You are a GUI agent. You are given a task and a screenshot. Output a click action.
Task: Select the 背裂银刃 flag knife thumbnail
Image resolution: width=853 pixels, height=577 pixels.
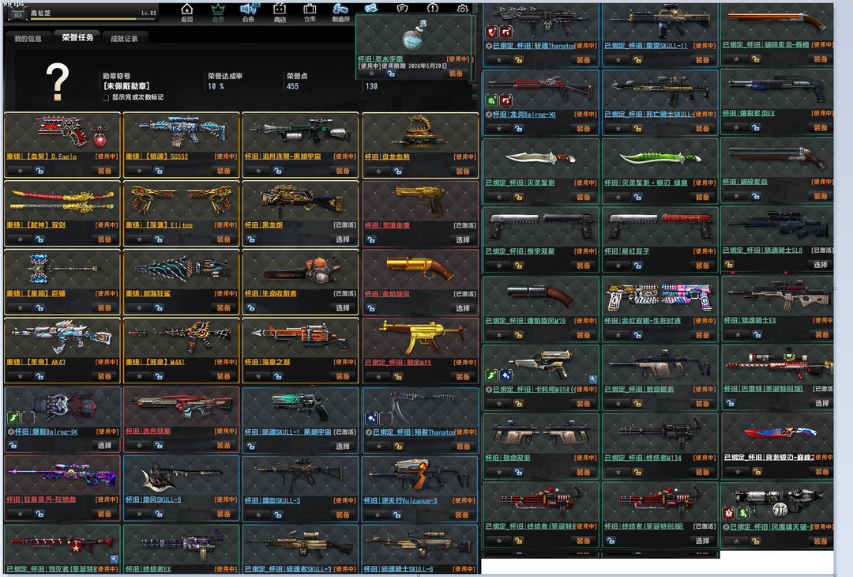[780, 434]
